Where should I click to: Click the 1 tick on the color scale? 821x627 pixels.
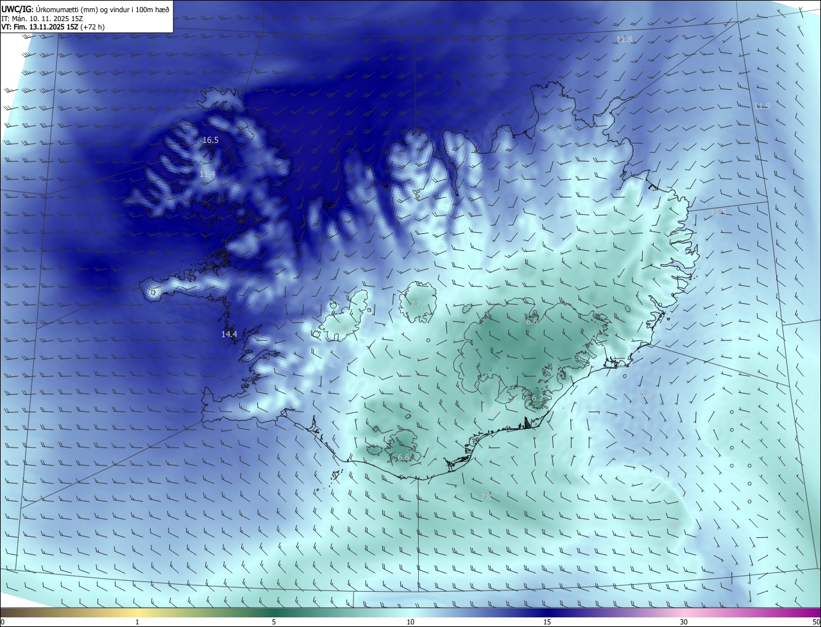point(137,622)
